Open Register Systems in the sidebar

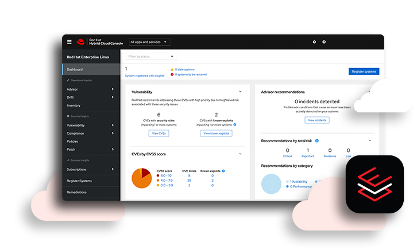coord(79,181)
